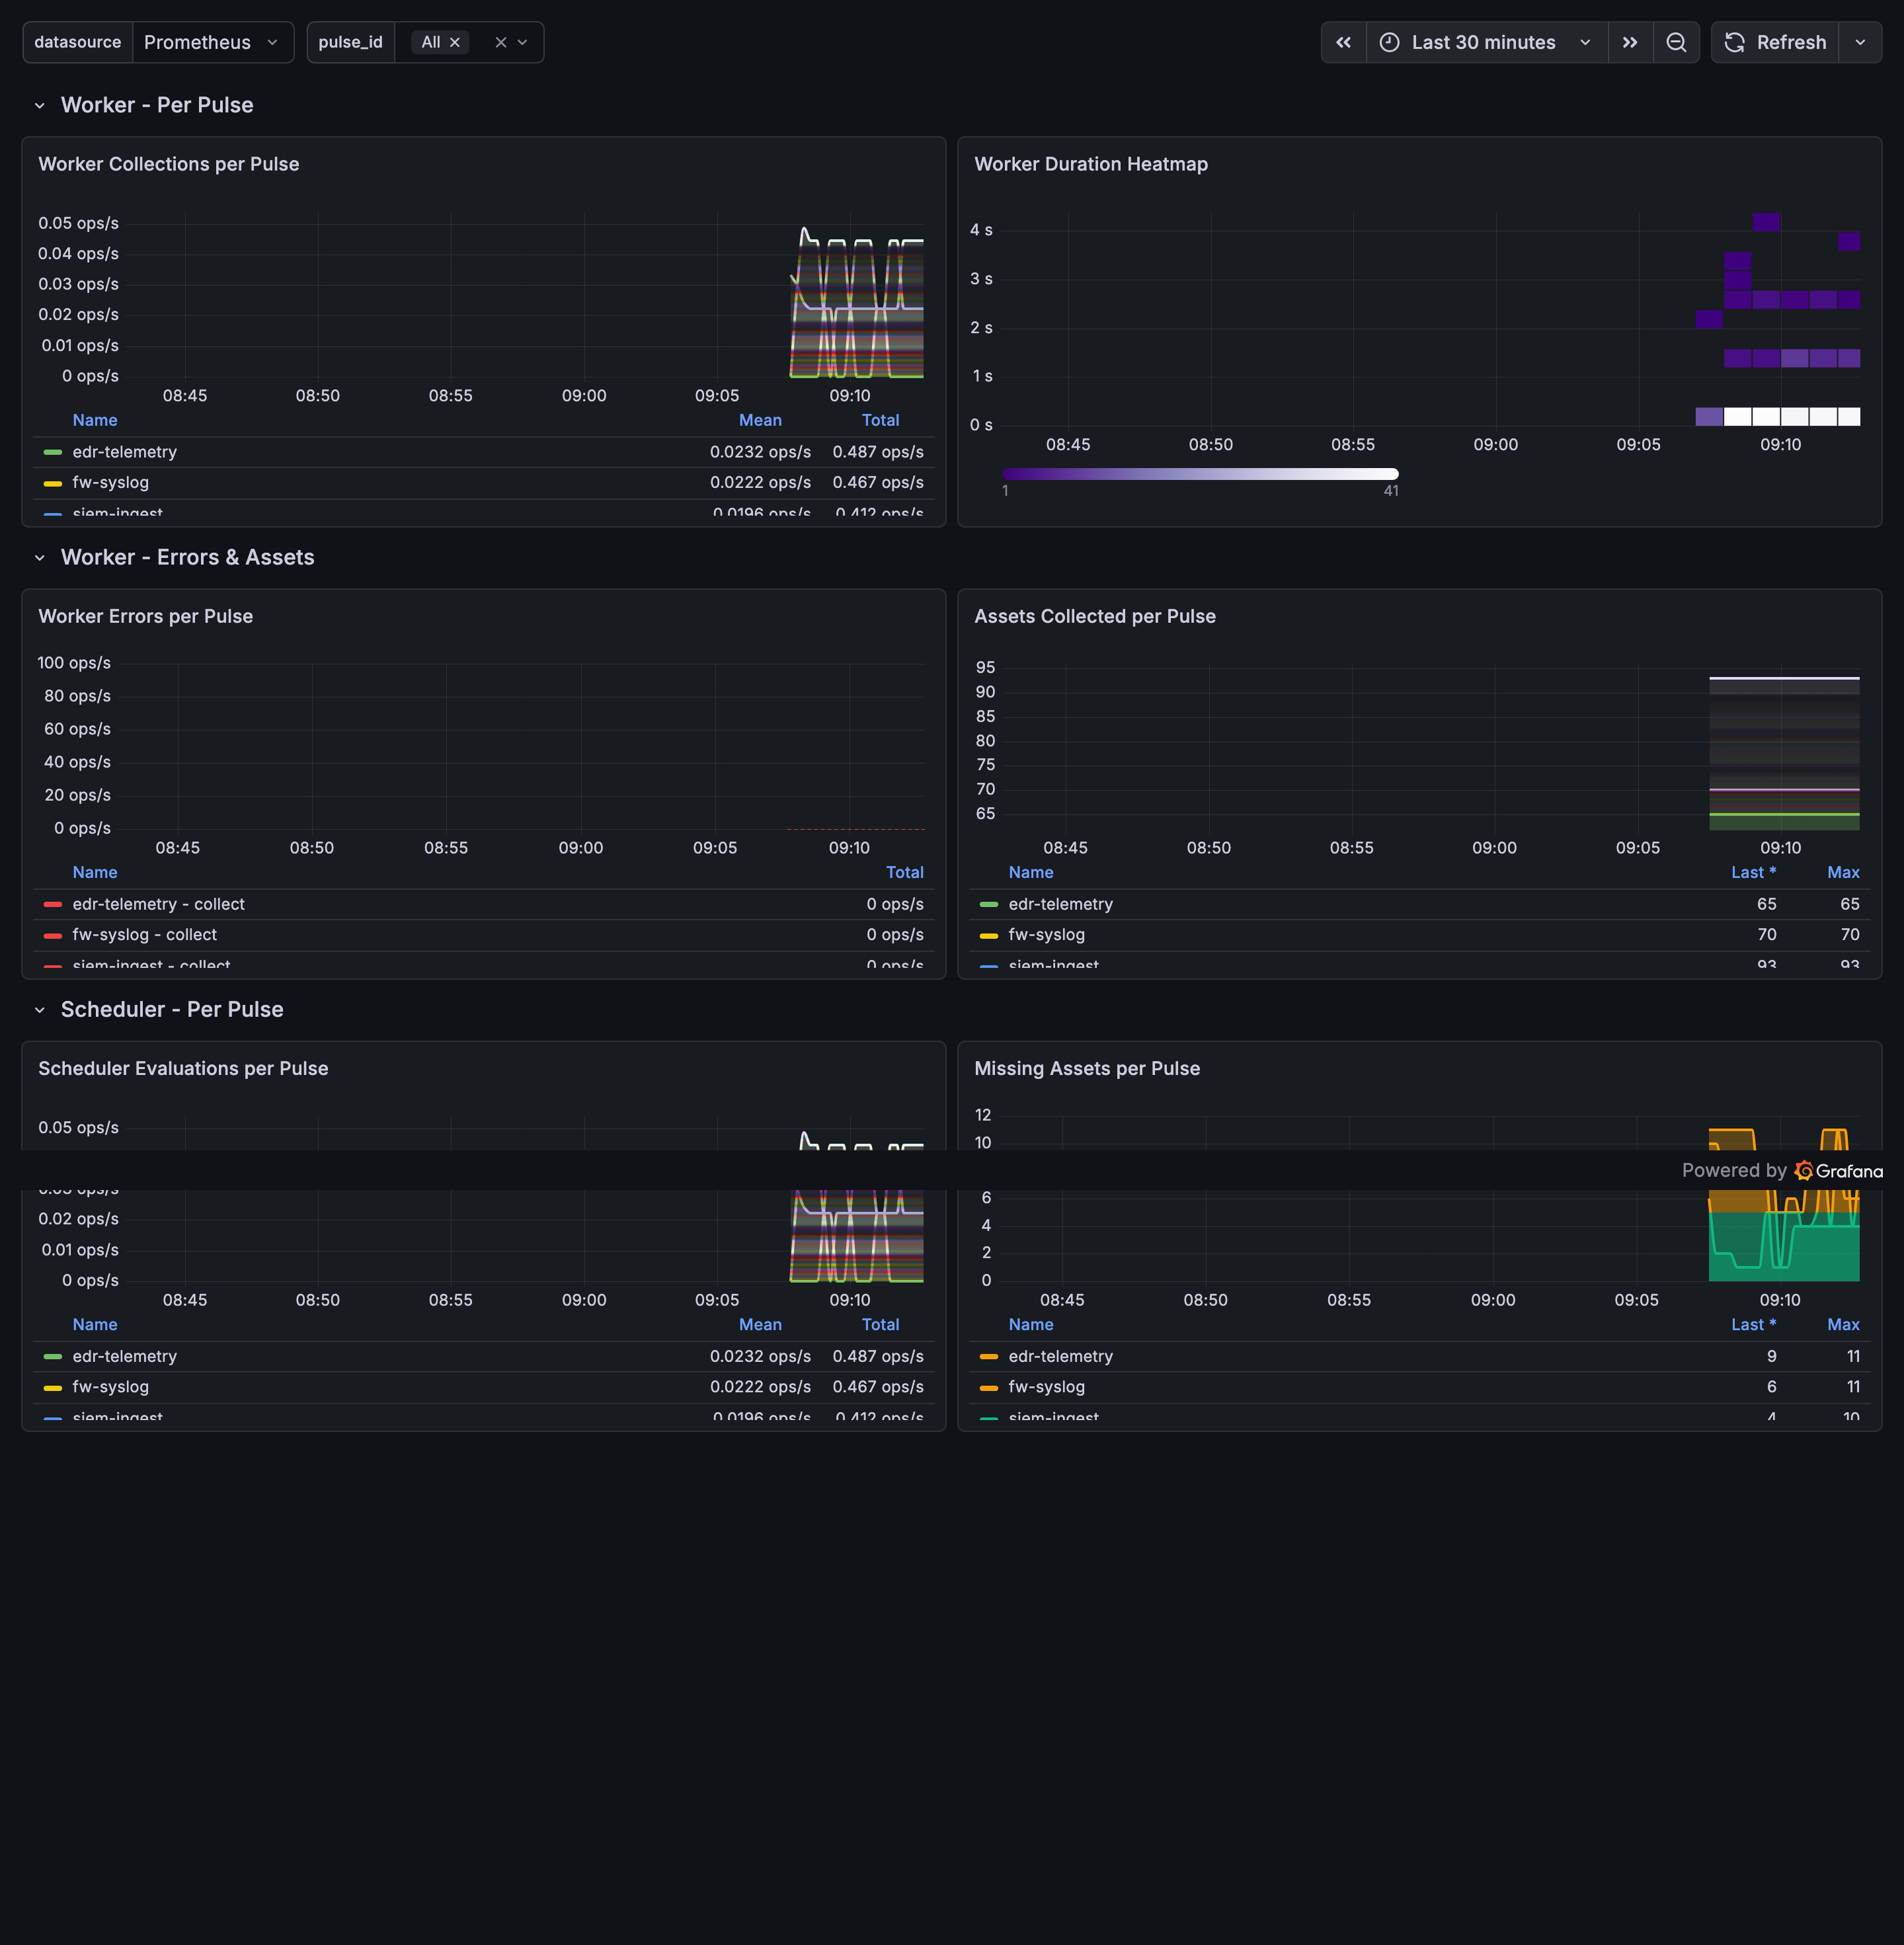Viewport: 1904px width, 1945px height.
Task: Zoom out the time range
Action: tap(1676, 42)
